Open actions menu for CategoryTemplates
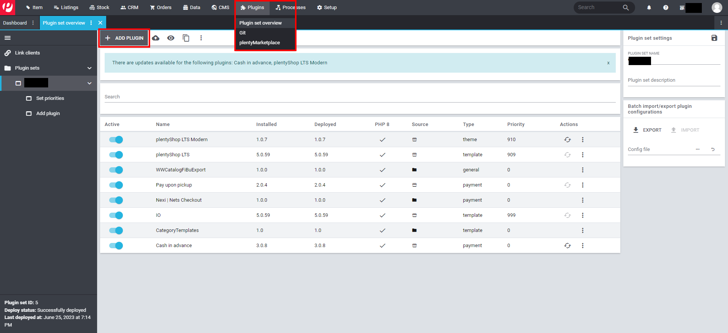This screenshot has width=728, height=333. 582,230
